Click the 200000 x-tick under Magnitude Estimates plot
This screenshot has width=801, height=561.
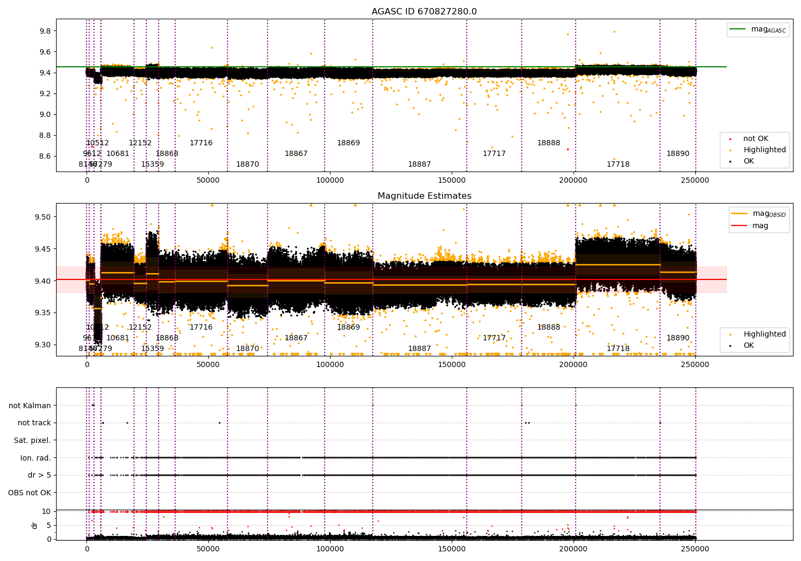574,365
